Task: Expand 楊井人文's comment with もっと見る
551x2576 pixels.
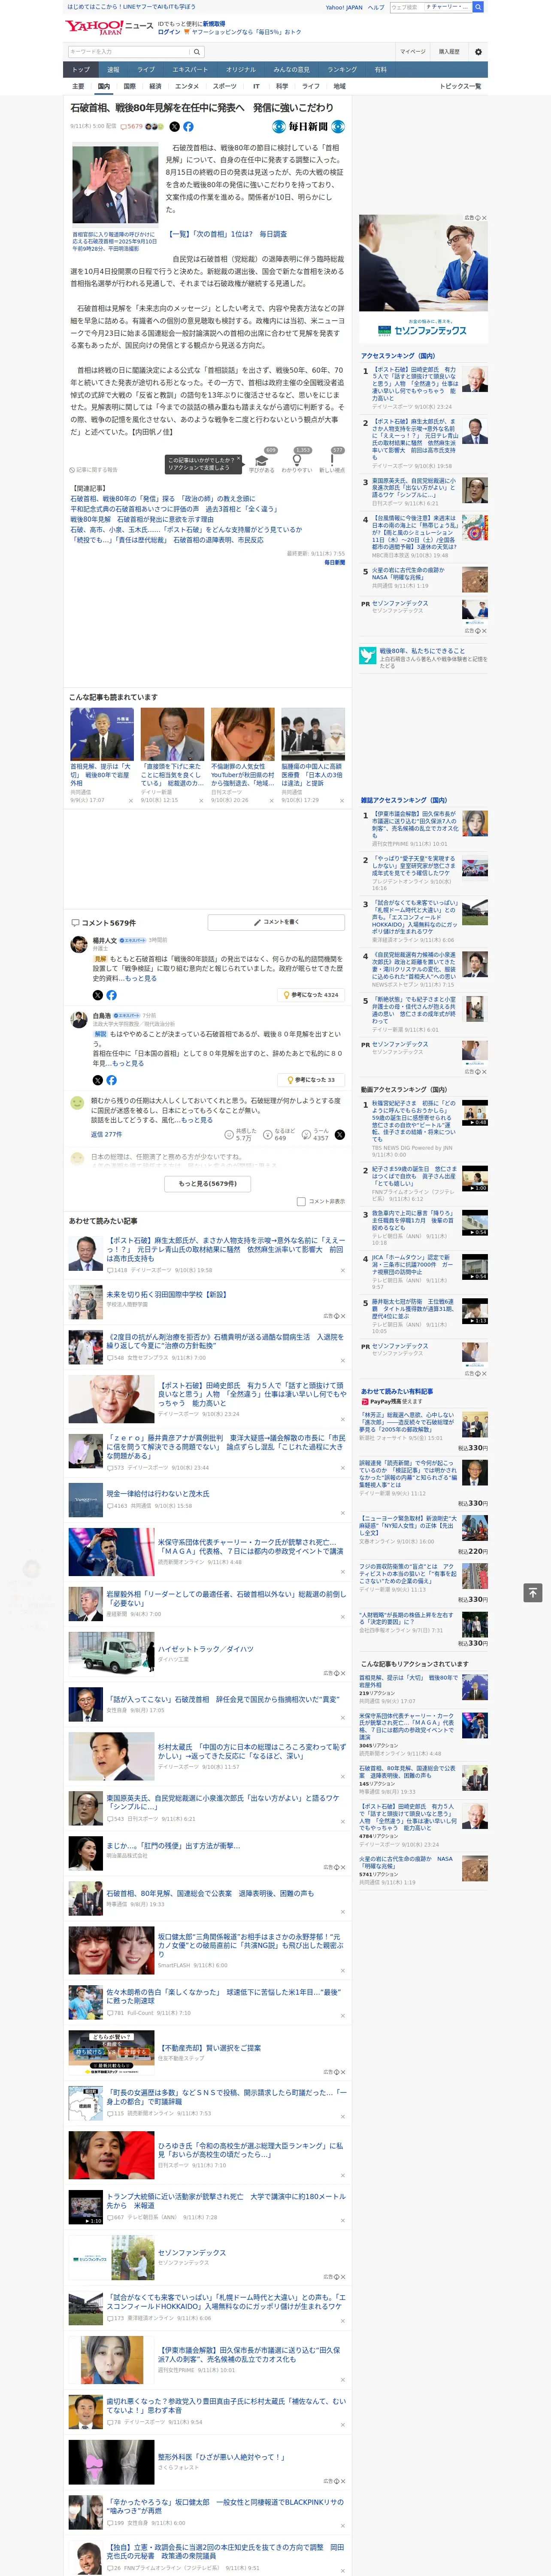Action: coord(141,978)
